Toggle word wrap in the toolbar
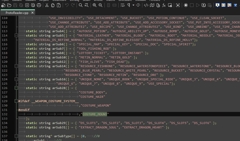 pyautogui.click(x=122, y=5)
